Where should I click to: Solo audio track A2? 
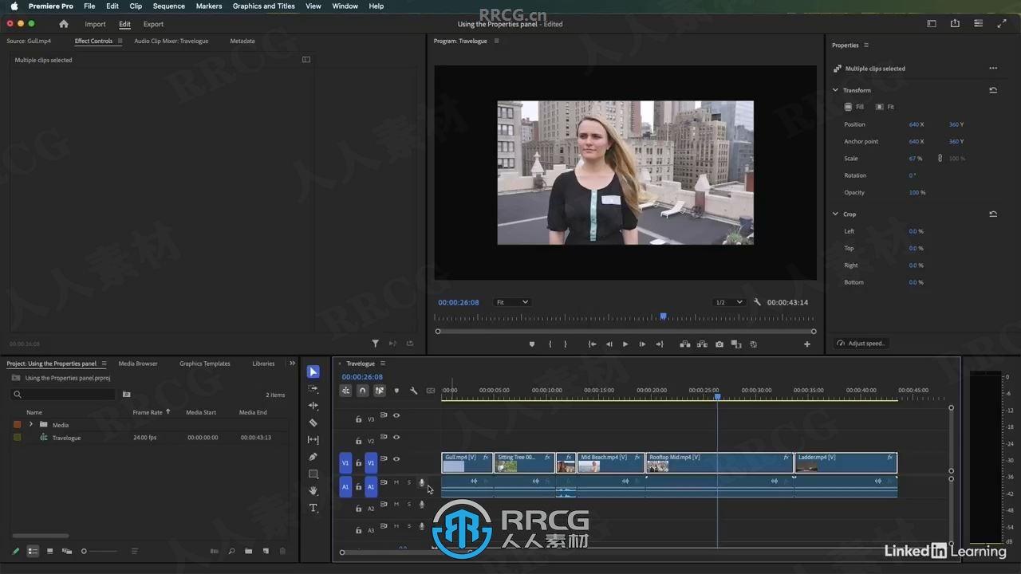pyautogui.click(x=409, y=504)
